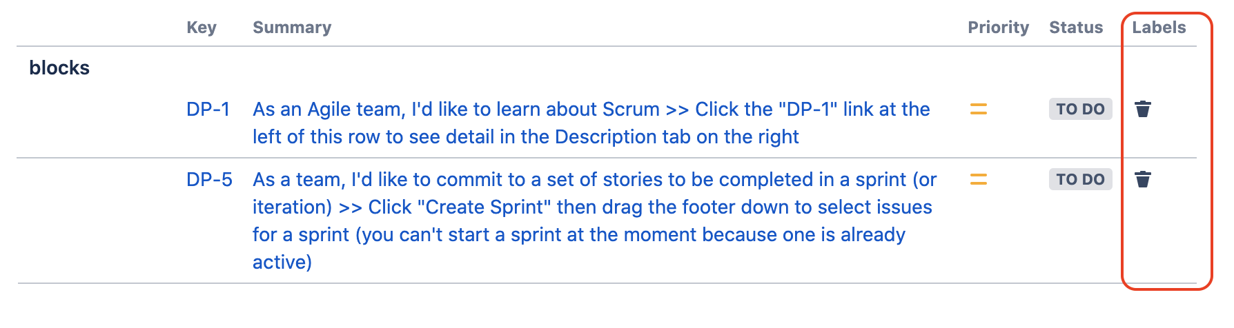Click the TO DO status badge for DP-1

tap(1080, 109)
